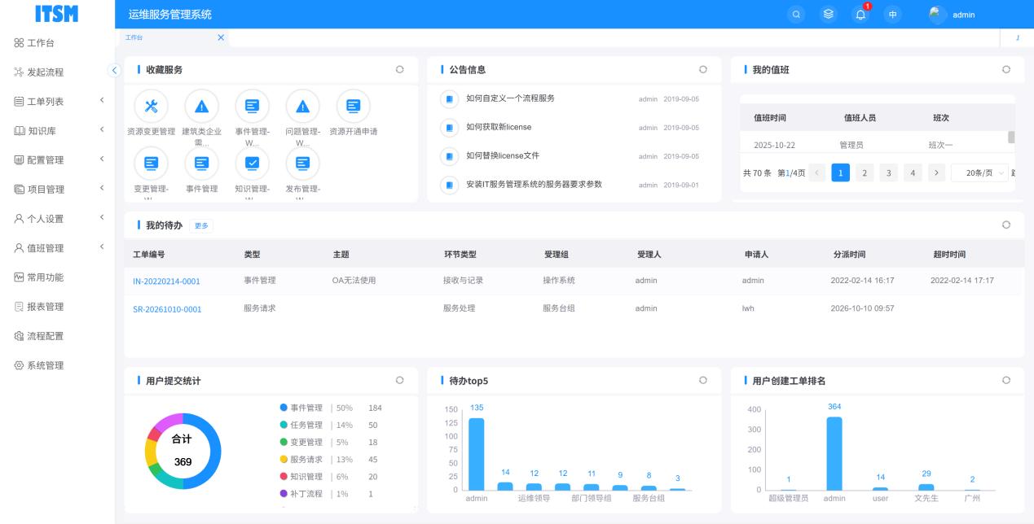
Task: Collapse the sidebar with arrow button
Action: point(115,71)
